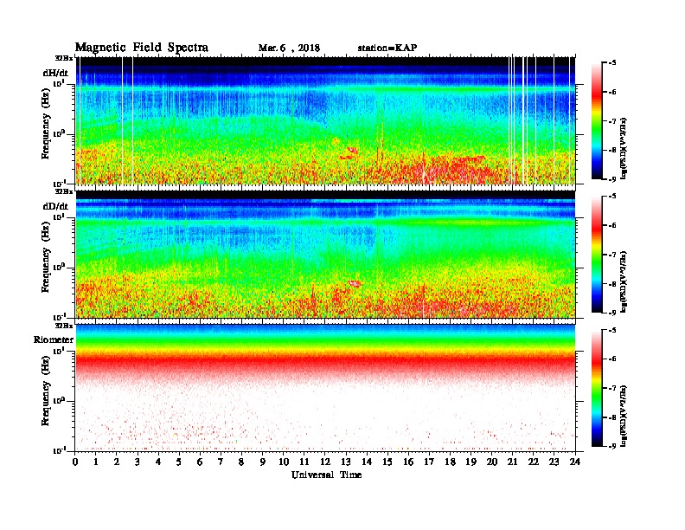The height and width of the screenshot is (530, 685).
Task: Click the "0" tick on the Universal Time axis
Action: tap(75, 462)
